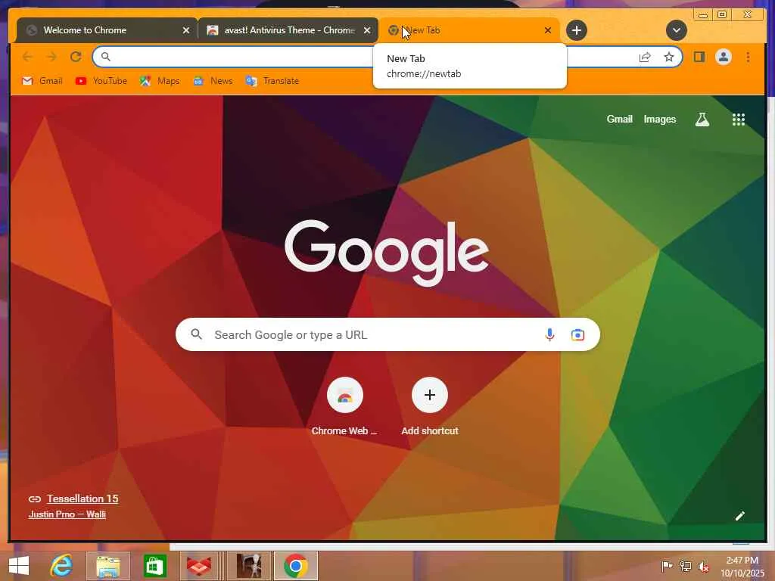775x581 pixels.
Task: Expand the tab search dropdown arrow
Action: point(676,30)
